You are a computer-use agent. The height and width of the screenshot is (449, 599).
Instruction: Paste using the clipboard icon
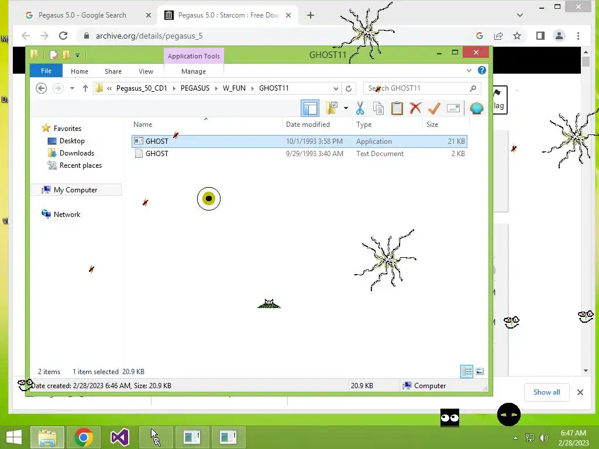click(397, 108)
